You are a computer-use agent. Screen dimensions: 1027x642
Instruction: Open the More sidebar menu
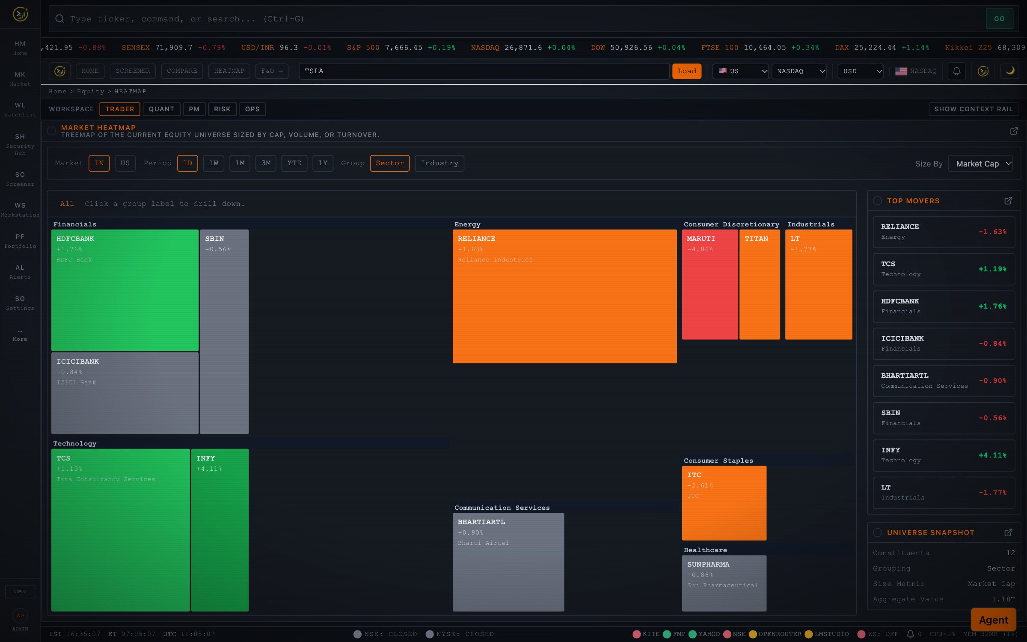(x=20, y=334)
